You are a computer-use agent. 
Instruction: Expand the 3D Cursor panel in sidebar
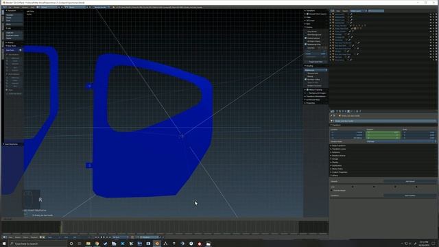coord(309,21)
